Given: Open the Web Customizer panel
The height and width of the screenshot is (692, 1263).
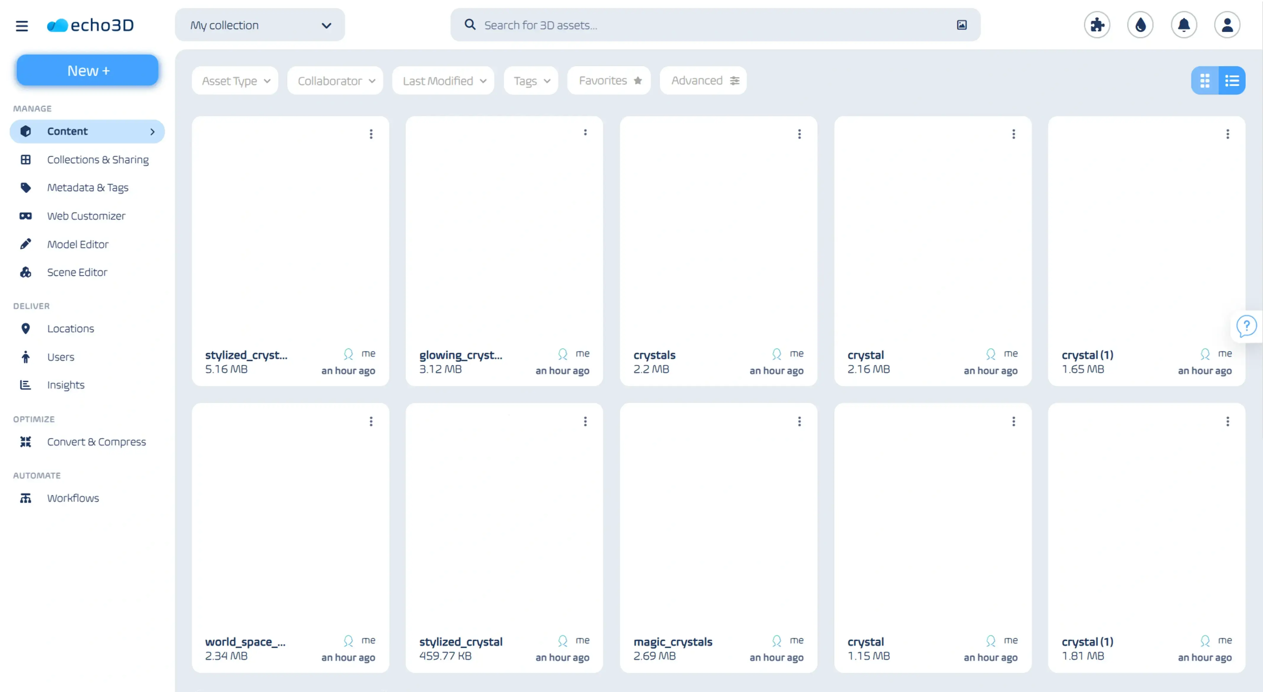Looking at the screenshot, I should [x=86, y=216].
